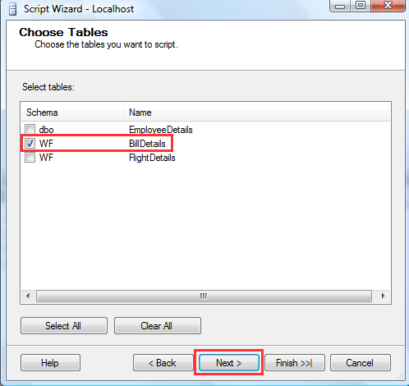Screen dimensions: 409x386
Task: Click the horizontal scrollbar thumb
Action: click(x=204, y=296)
